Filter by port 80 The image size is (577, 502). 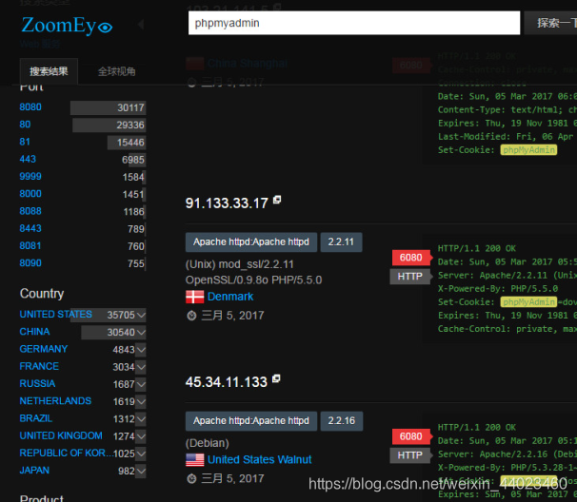click(25, 125)
